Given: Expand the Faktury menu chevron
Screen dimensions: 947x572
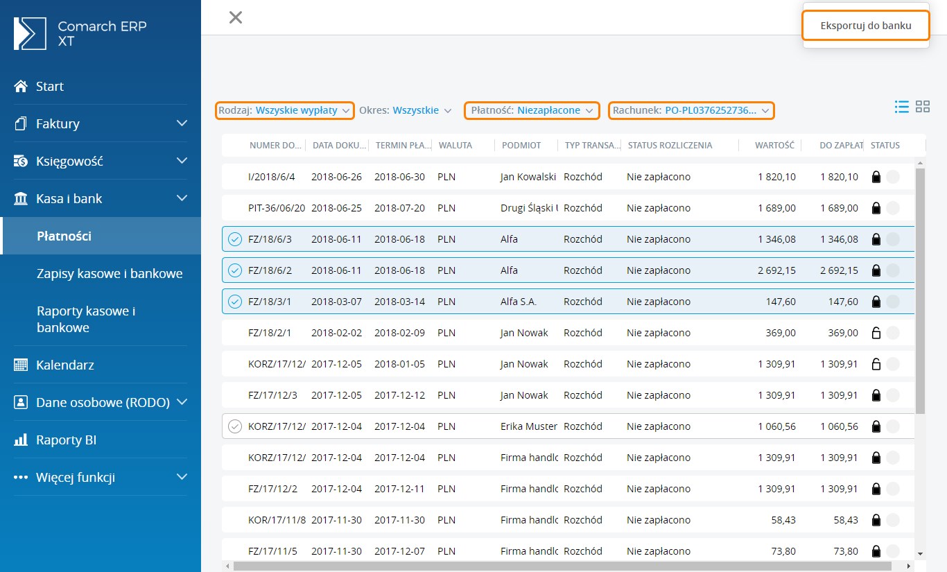Looking at the screenshot, I should (x=182, y=123).
